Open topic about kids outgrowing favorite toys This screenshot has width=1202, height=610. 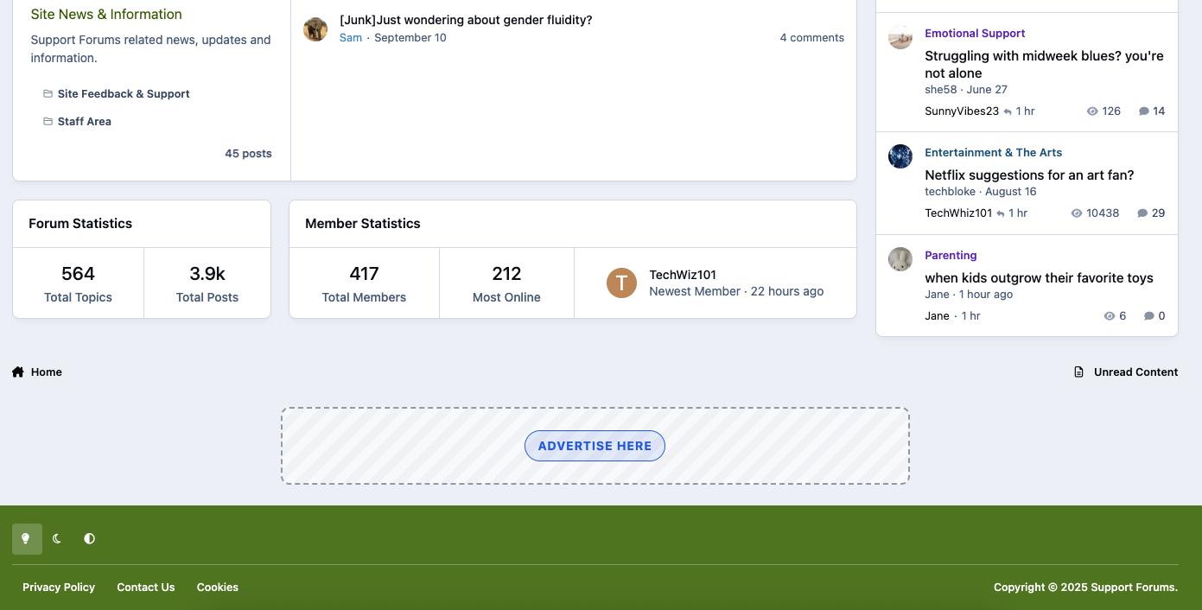tap(1039, 278)
